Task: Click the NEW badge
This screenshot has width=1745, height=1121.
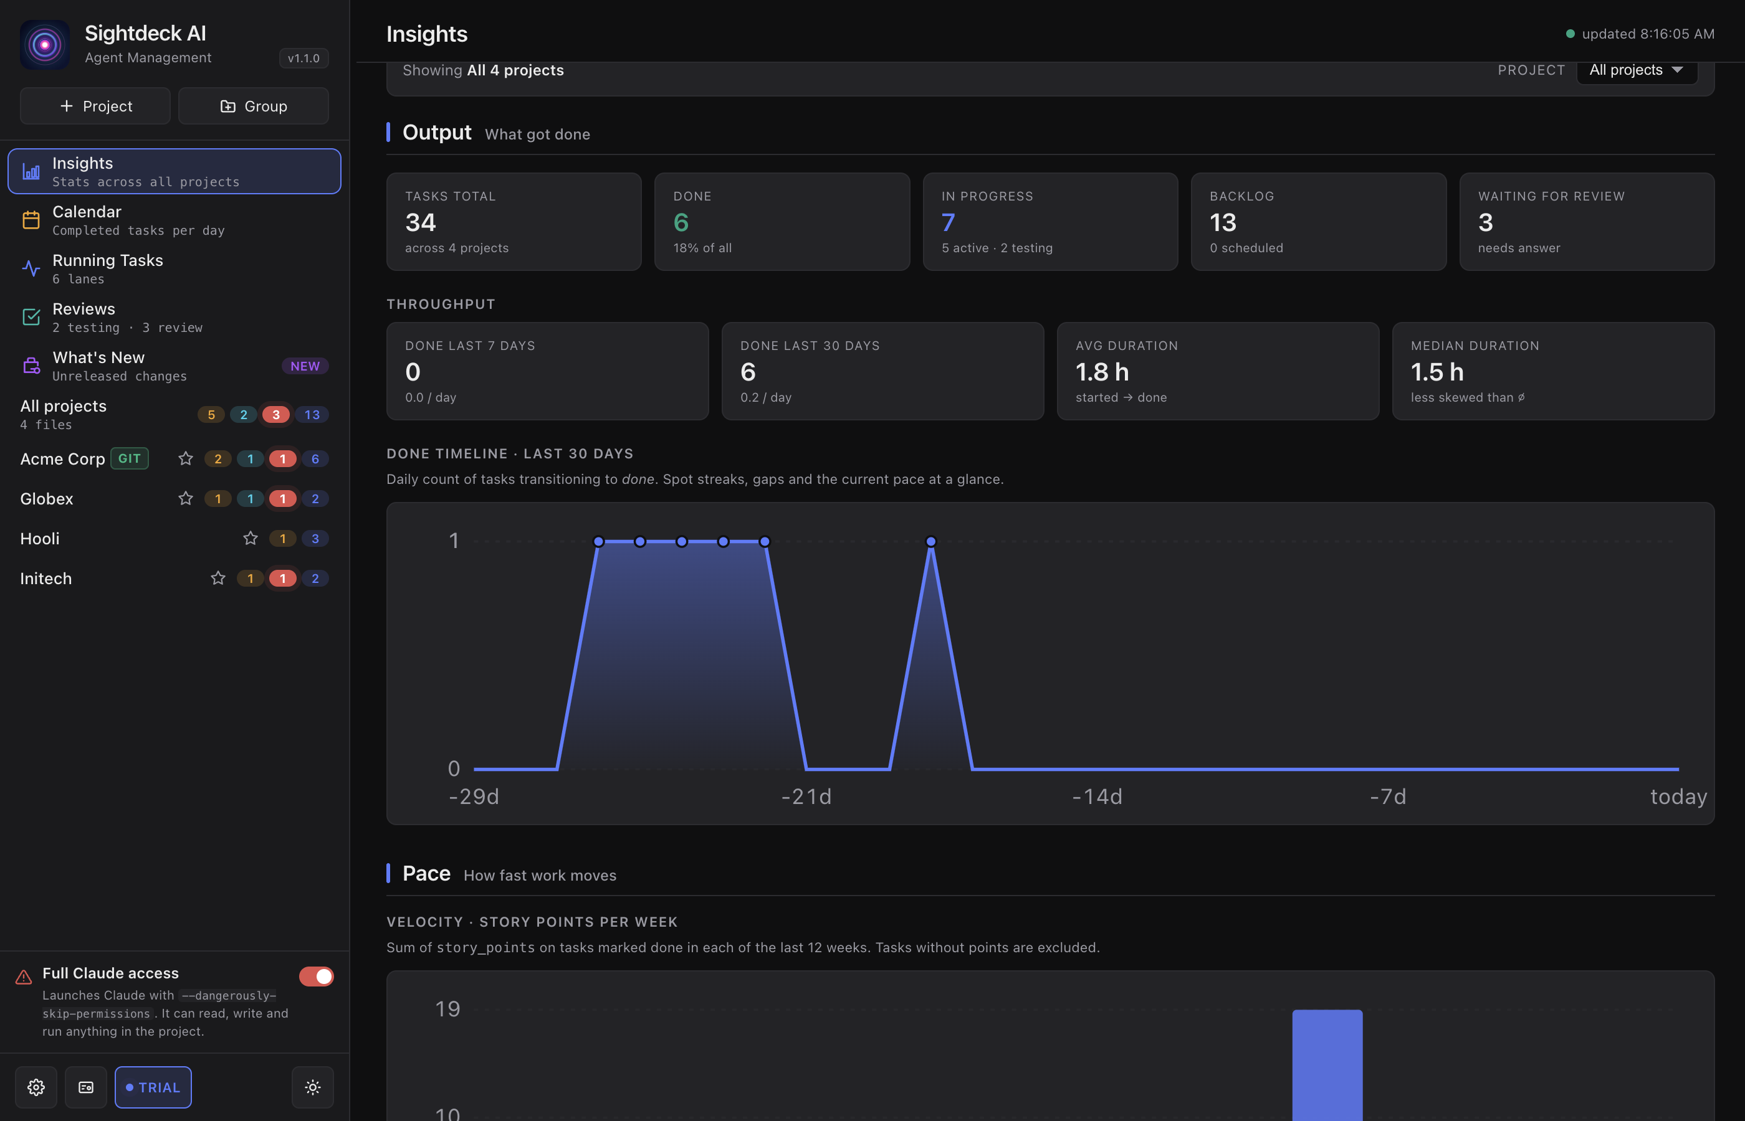Action: [305, 366]
